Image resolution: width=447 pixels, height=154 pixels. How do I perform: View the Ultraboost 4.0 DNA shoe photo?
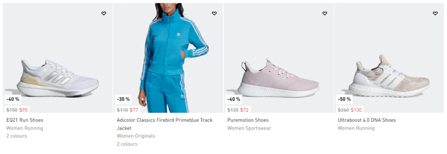389,58
